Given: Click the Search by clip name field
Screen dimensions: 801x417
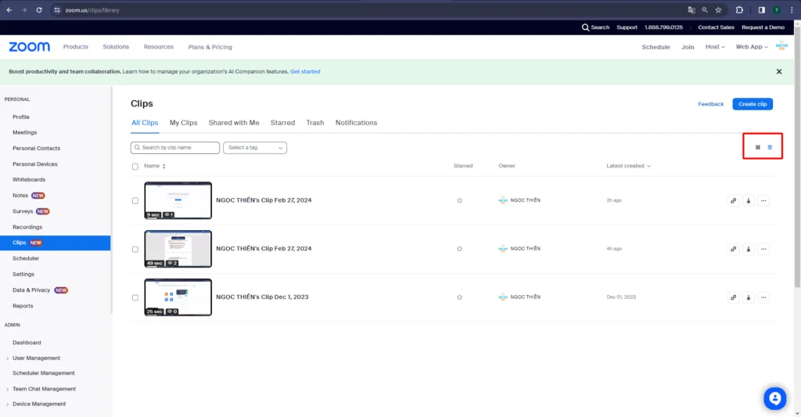Looking at the screenshot, I should pos(175,147).
